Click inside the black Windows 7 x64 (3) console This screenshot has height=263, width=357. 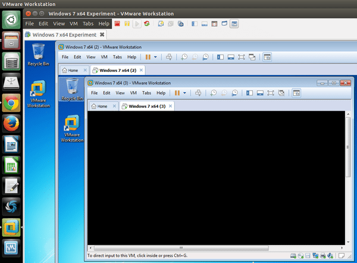pyautogui.click(x=216, y=177)
